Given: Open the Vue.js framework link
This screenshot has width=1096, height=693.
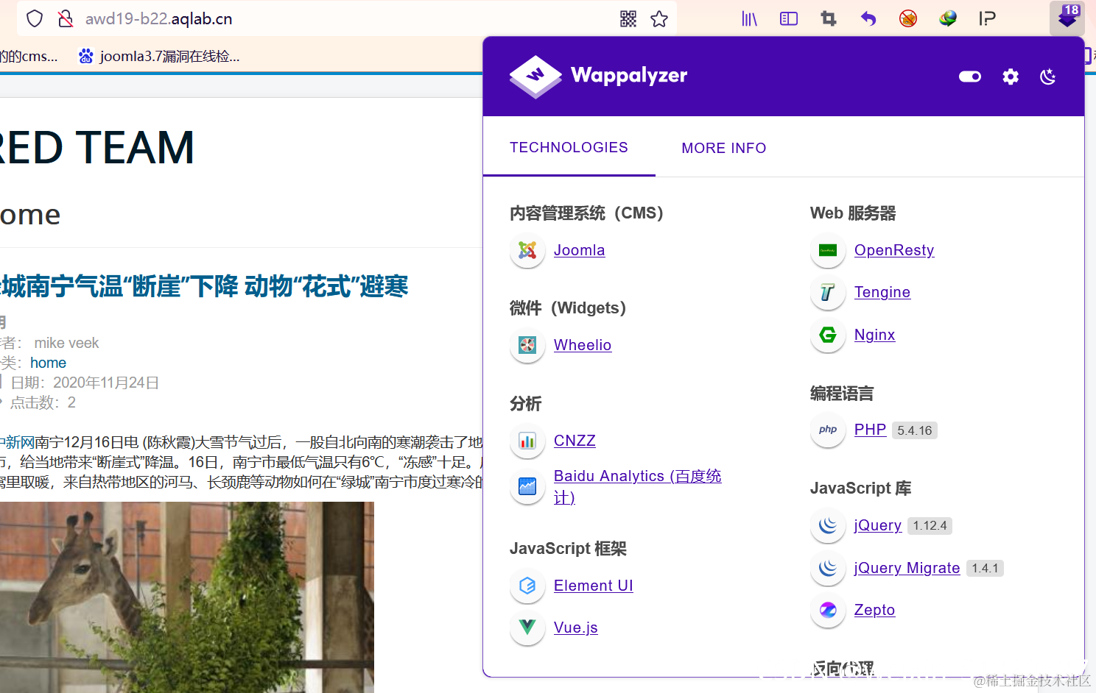Looking at the screenshot, I should click(x=575, y=628).
